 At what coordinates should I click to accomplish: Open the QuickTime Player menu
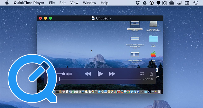29,3
